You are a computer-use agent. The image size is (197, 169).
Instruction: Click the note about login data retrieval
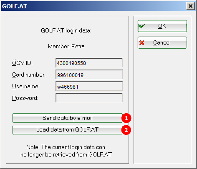click(x=66, y=151)
